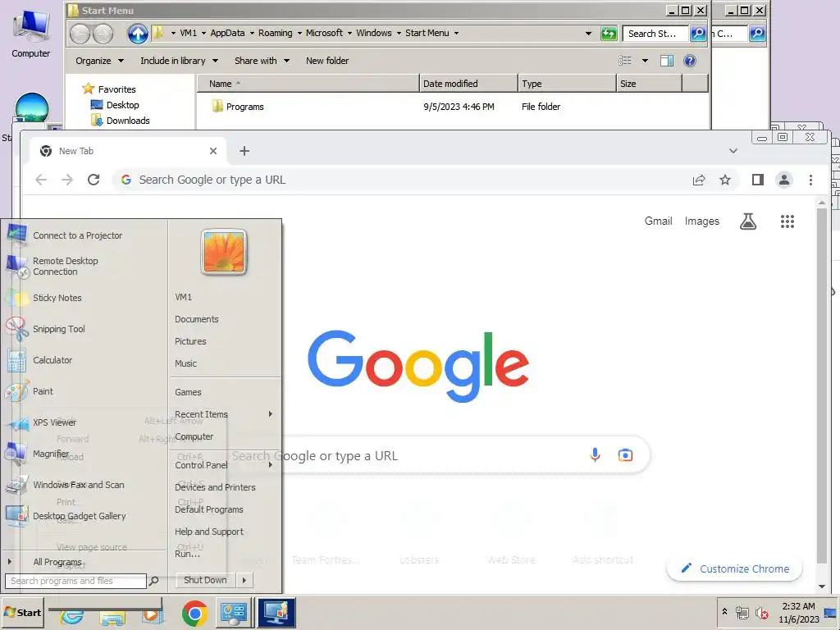
Task: Open Downloads under Favorites
Action: (128, 121)
